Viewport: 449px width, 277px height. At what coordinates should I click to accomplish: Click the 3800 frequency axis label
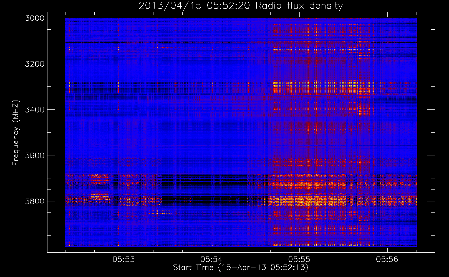click(35, 201)
